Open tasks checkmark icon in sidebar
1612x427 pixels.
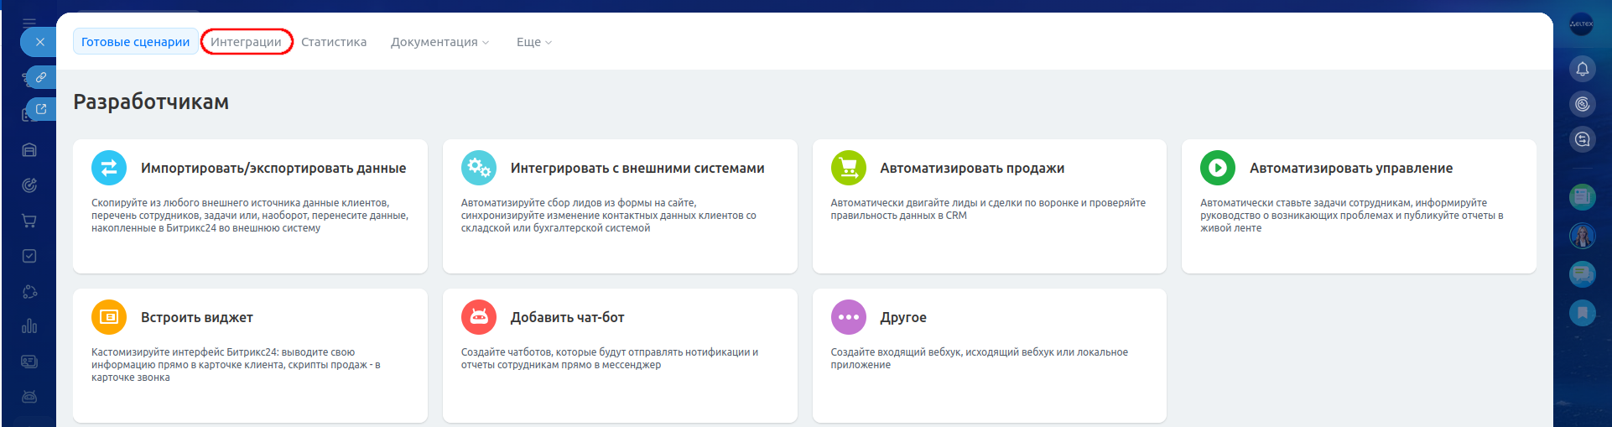click(29, 256)
